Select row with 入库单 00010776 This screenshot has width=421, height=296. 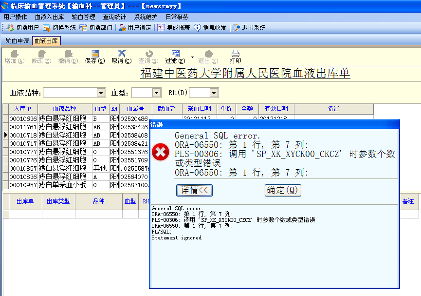tap(23, 160)
